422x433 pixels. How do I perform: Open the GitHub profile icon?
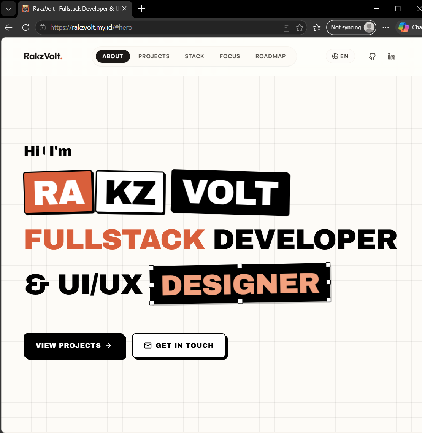coord(372,56)
